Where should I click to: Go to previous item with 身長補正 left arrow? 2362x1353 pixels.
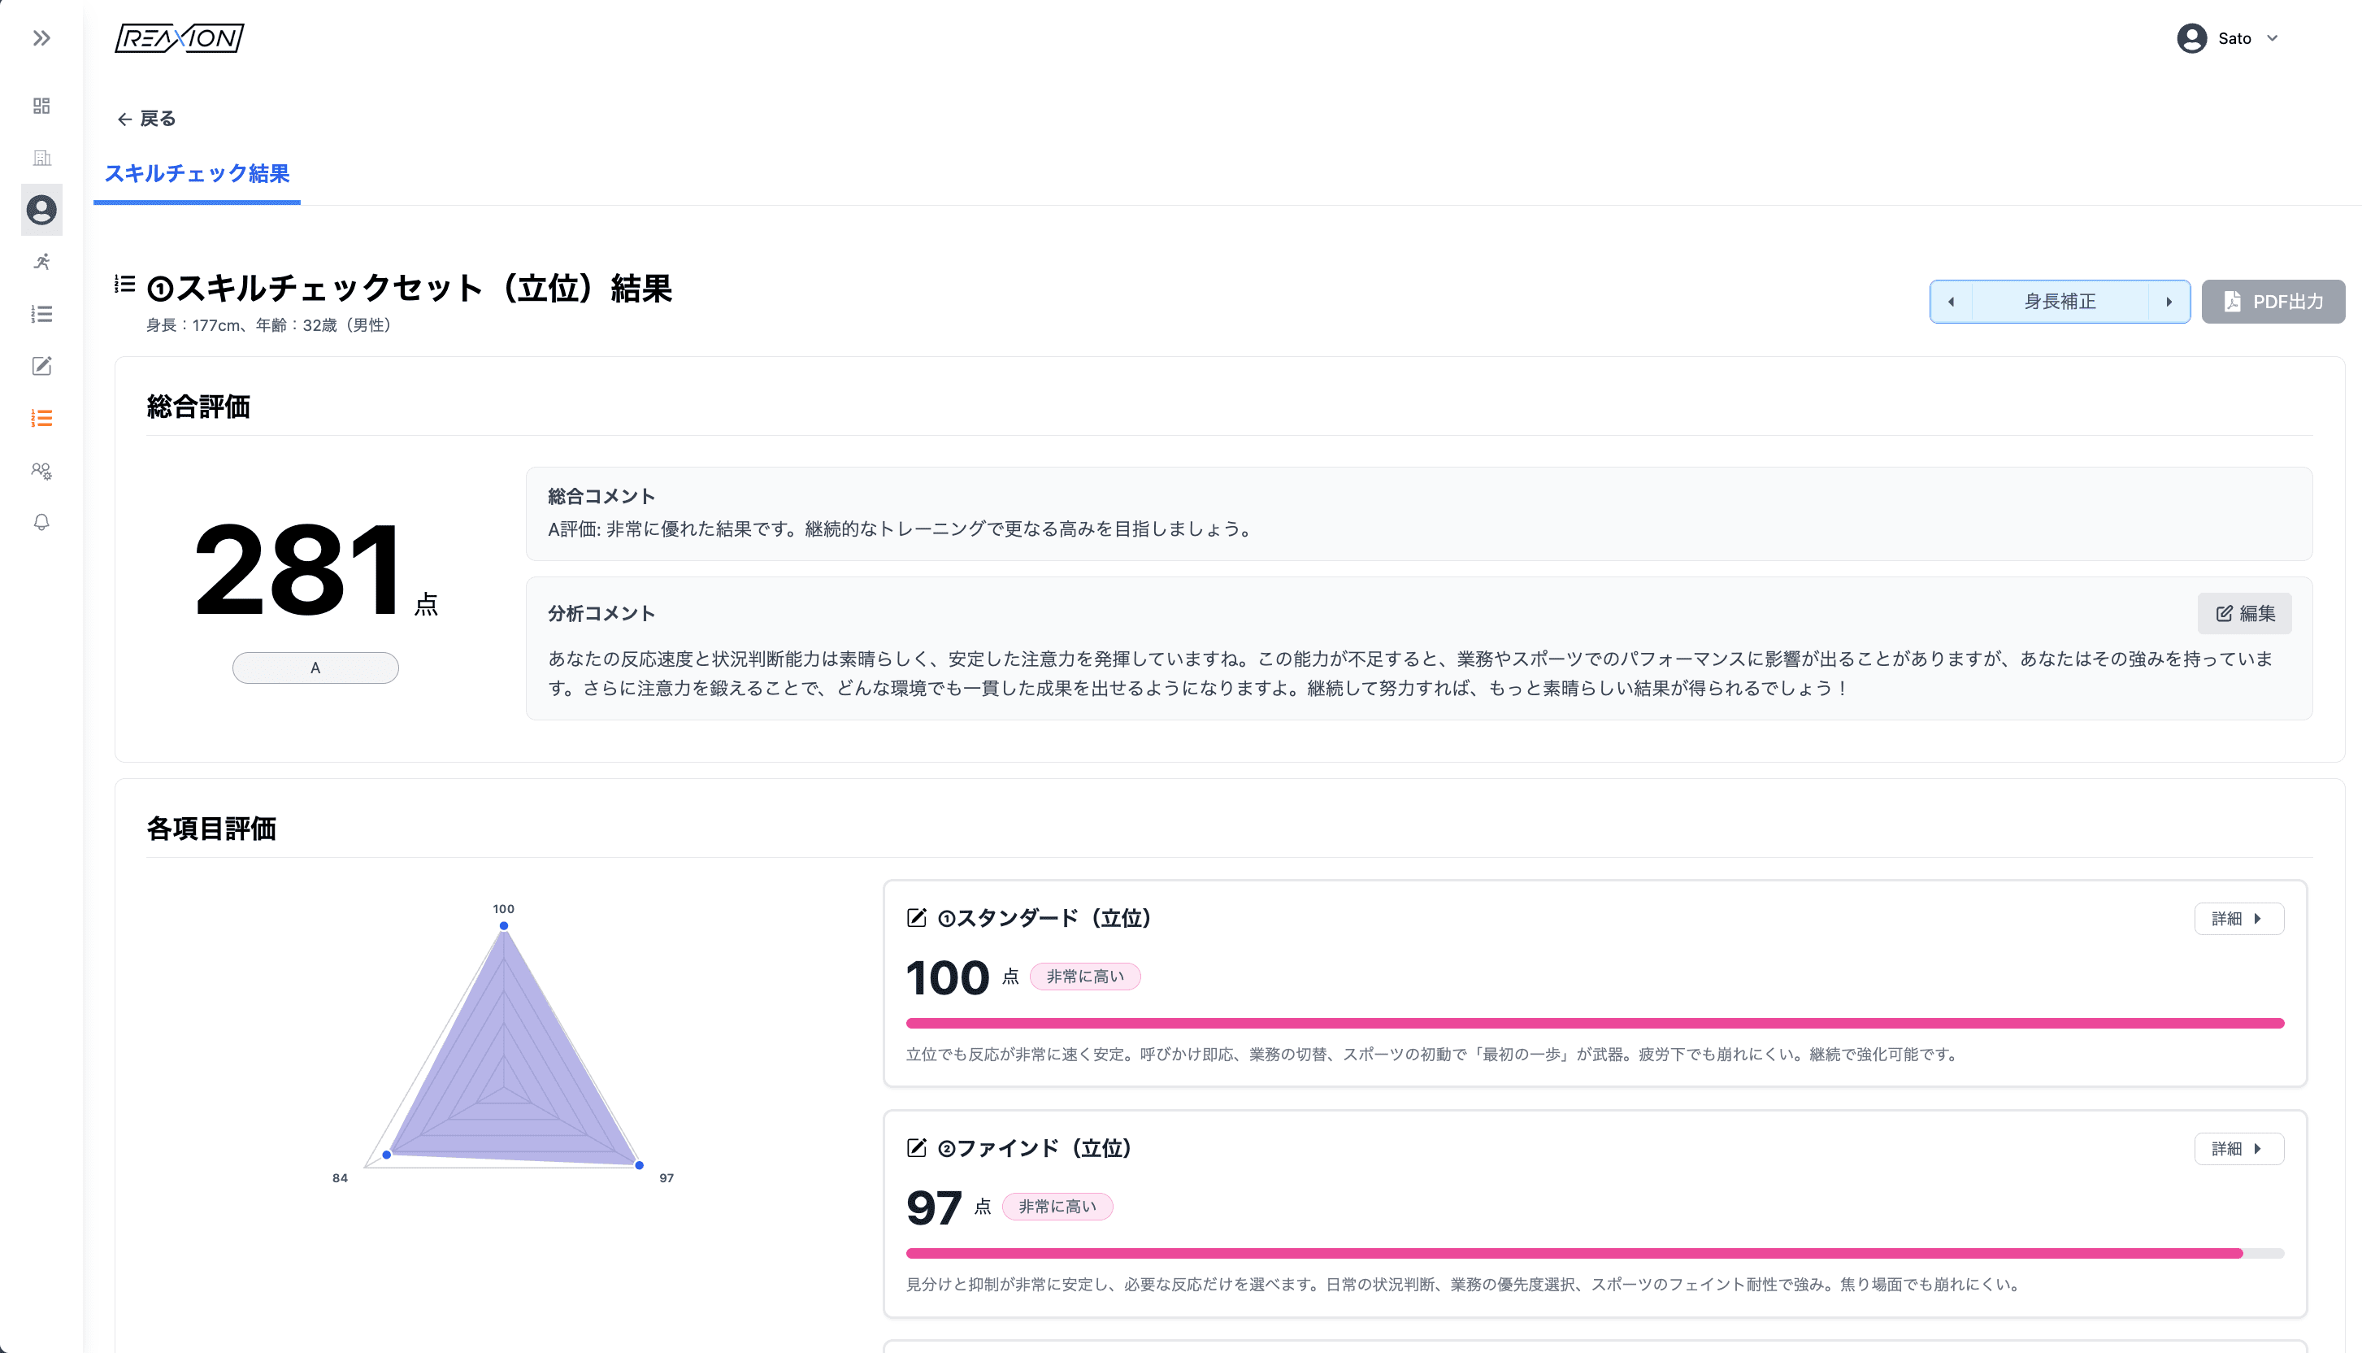(x=1951, y=301)
